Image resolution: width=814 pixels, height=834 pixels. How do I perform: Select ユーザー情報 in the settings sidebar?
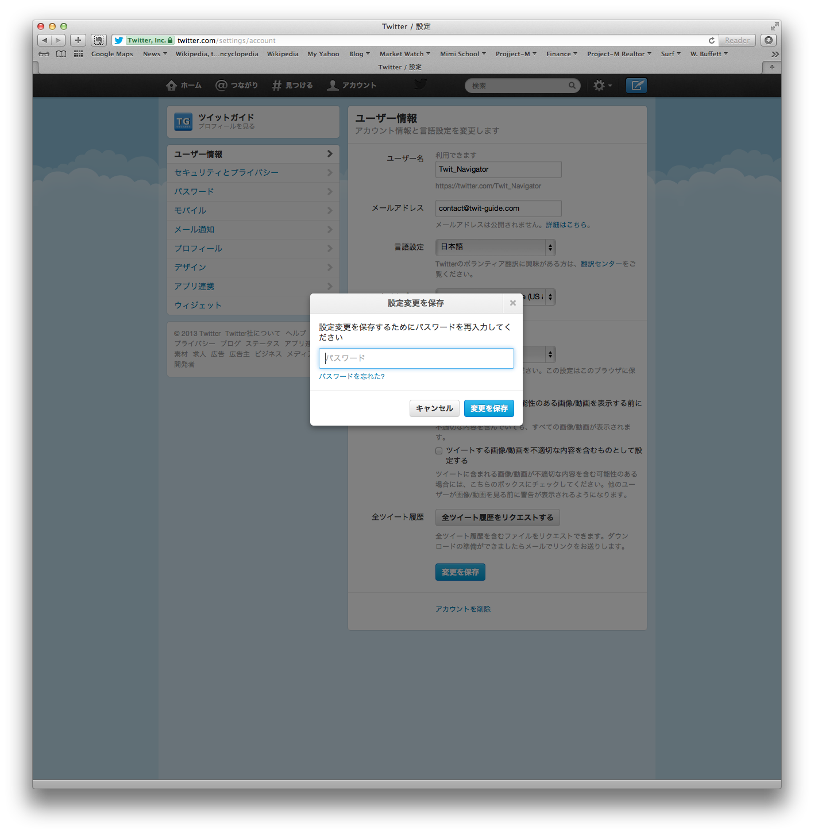point(253,154)
